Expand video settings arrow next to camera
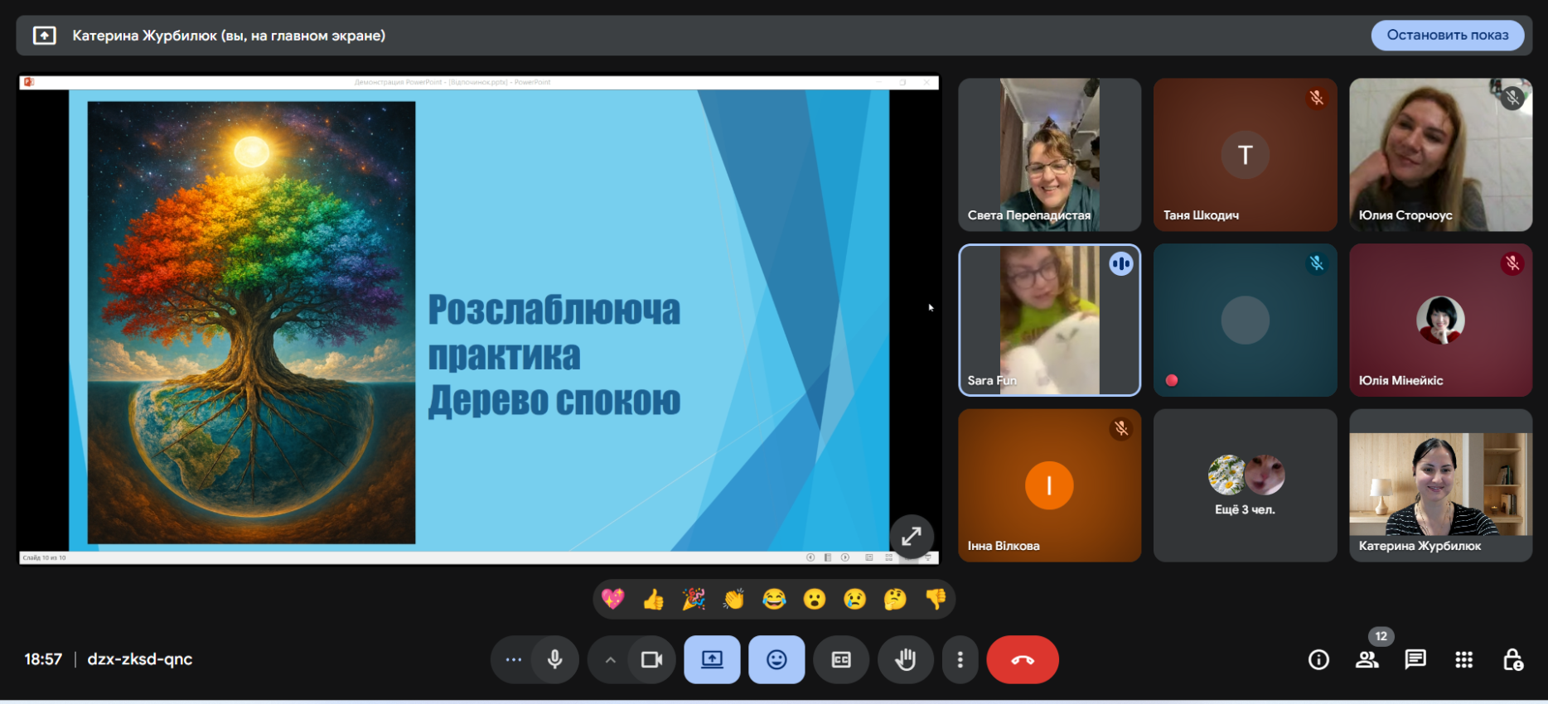 tap(610, 659)
